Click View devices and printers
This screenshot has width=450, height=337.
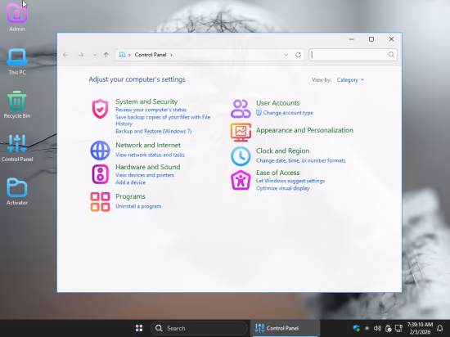click(x=145, y=175)
